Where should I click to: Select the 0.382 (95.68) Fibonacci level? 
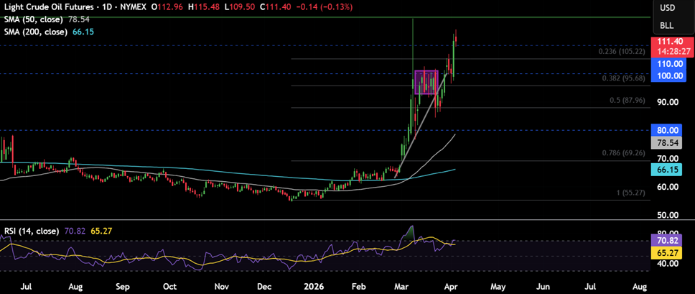623,78
